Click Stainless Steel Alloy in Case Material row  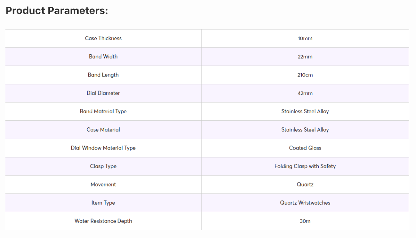tap(305, 130)
